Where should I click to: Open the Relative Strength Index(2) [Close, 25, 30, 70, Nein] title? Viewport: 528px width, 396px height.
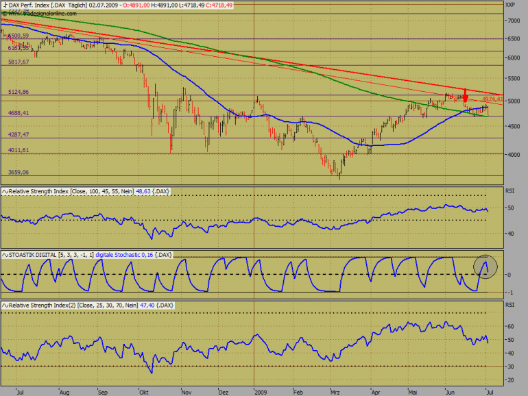pyautogui.click(x=73, y=305)
